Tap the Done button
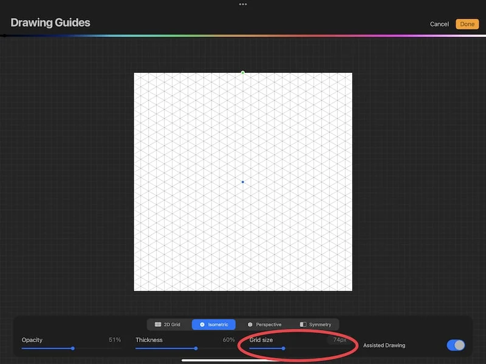Screen dimensions: 486x364 467,24
